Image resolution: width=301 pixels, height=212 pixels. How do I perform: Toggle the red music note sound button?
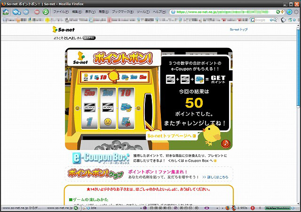pyautogui.click(x=225, y=143)
